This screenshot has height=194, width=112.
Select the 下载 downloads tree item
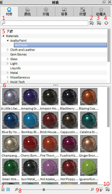click(x=10, y=31)
